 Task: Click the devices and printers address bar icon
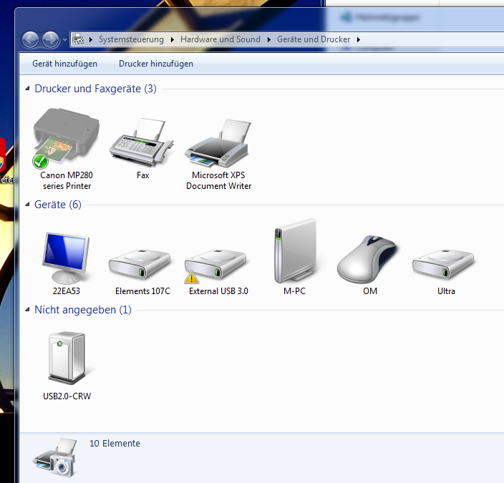click(78, 39)
